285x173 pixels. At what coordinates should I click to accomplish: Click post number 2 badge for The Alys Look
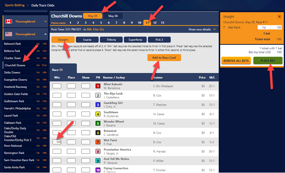click(x=98, y=95)
